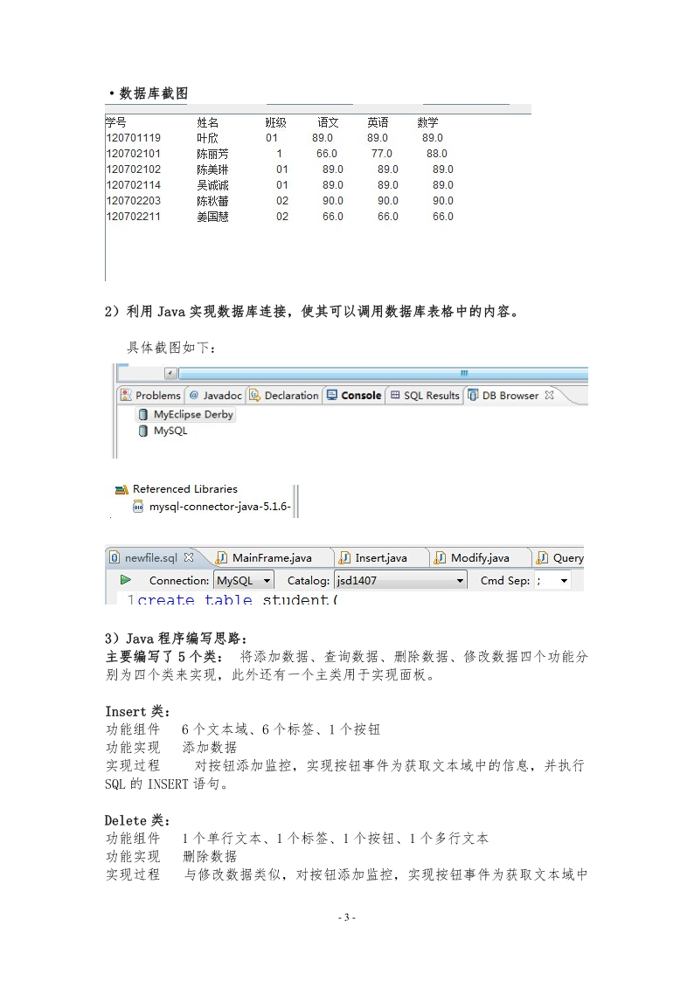This screenshot has height=981, width=694.
Task: Click the Declaration tab icon
Action: click(x=254, y=396)
